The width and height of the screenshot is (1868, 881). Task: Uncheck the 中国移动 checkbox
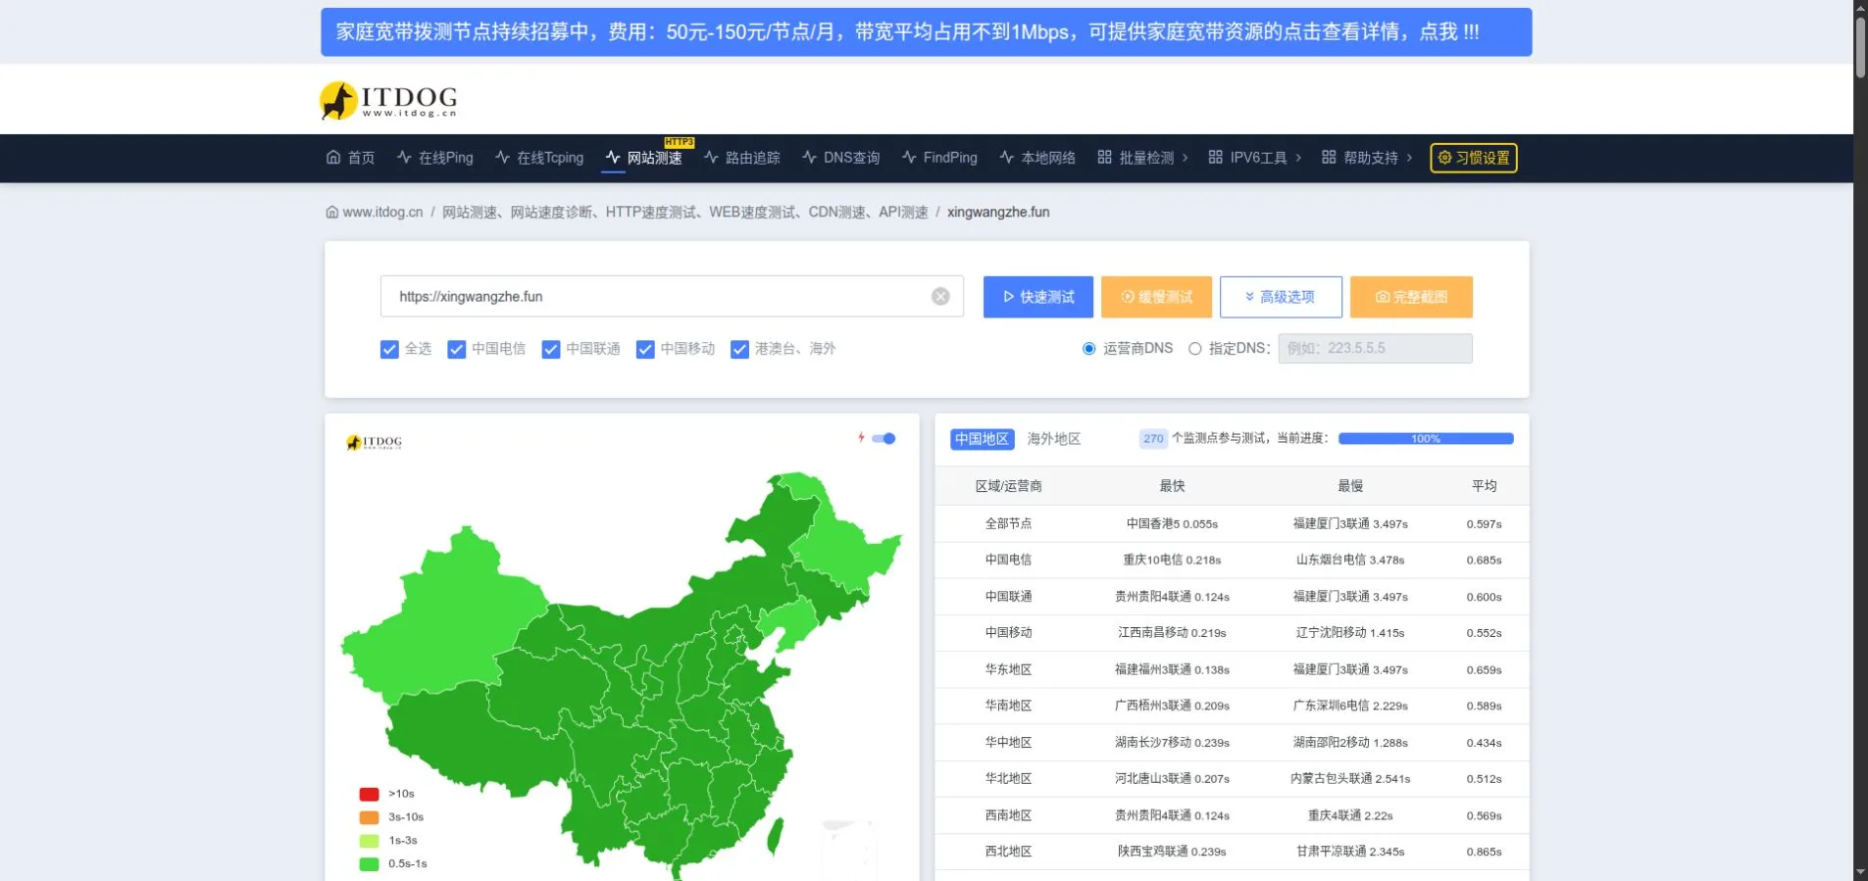point(645,349)
